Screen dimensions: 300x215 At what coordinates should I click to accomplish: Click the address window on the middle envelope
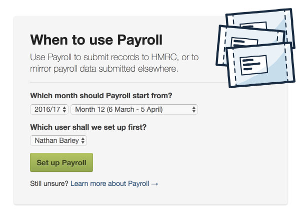point(244,41)
